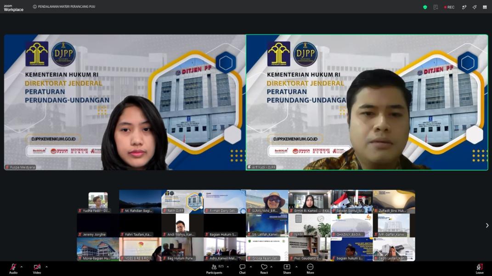This screenshot has width=492, height=276.
Task: Select Puspa Meidyana's video tile
Action: coord(125,102)
